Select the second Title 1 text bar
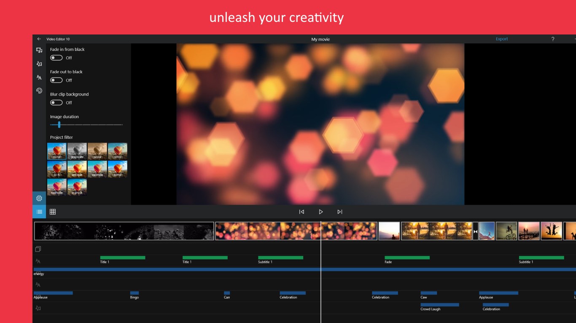The image size is (576, 323). pyautogui.click(x=205, y=258)
